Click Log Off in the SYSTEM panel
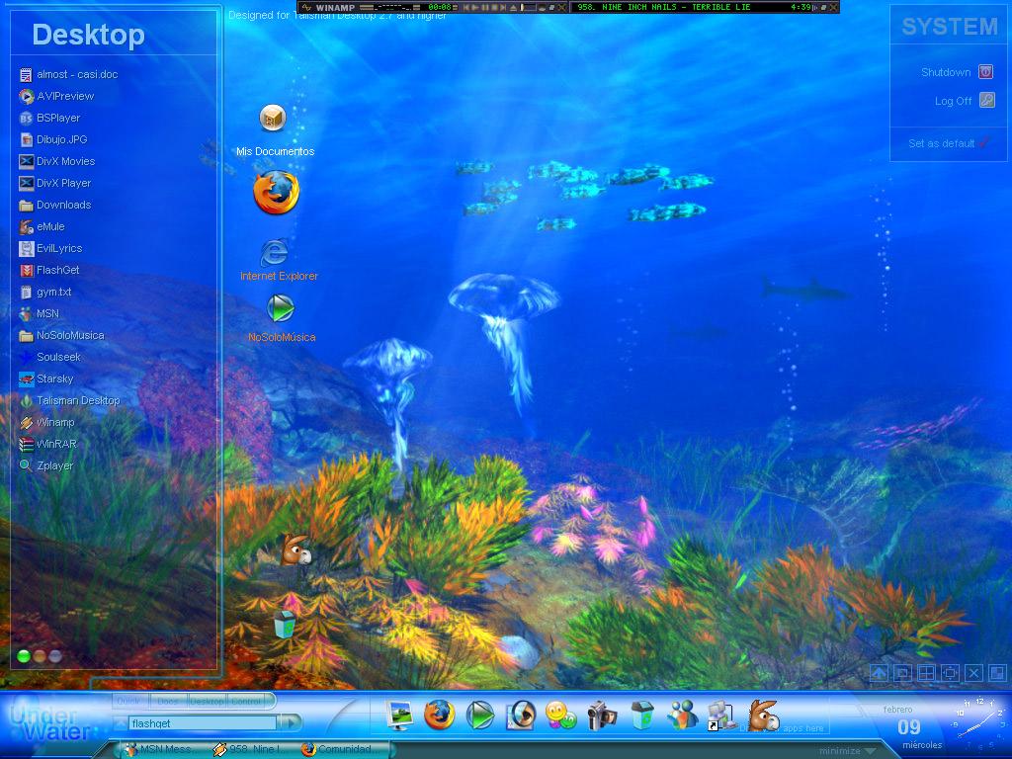Viewport: 1012px width, 759px height. (965, 101)
